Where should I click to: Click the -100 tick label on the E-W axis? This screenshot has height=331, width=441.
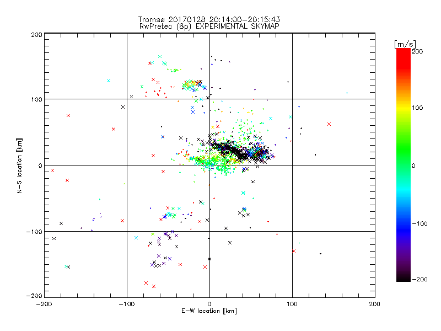click(x=127, y=304)
